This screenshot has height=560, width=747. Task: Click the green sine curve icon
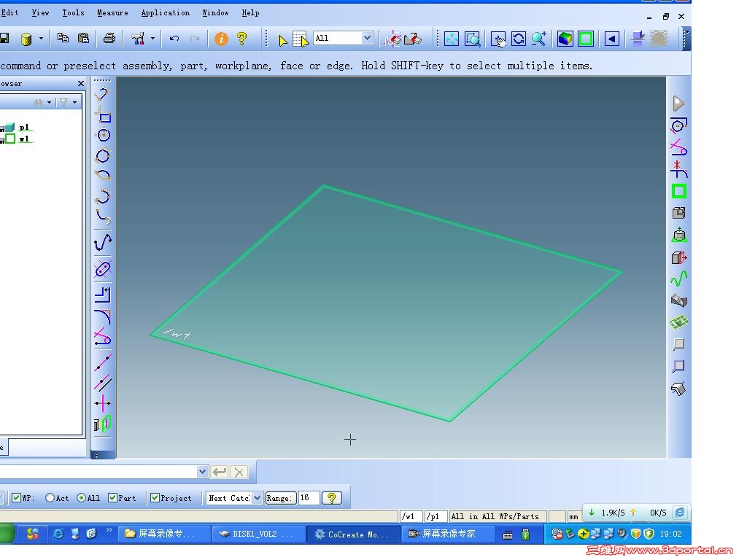pyautogui.click(x=679, y=279)
